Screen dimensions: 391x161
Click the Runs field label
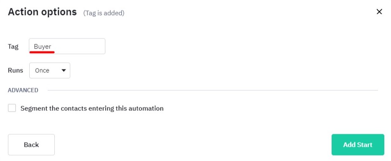[15, 70]
